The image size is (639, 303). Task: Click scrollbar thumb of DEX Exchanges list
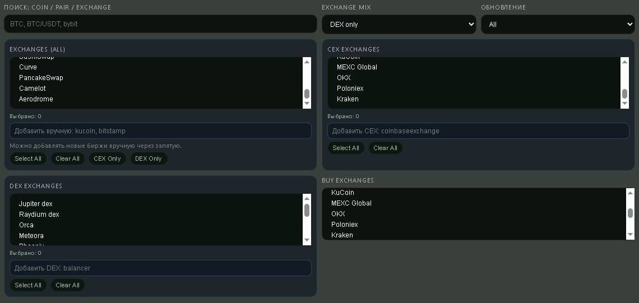click(x=307, y=210)
